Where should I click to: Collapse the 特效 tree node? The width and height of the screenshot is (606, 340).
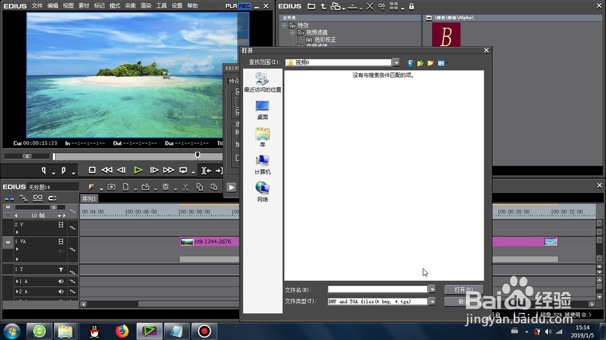284,25
